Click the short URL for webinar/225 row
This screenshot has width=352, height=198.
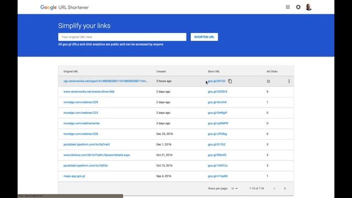click(x=217, y=113)
